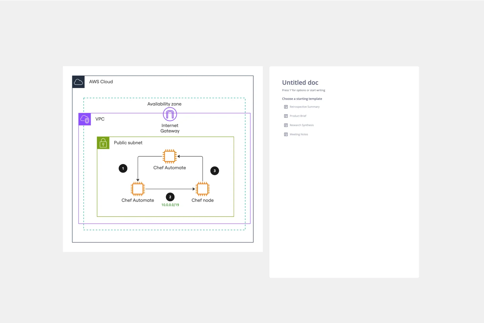Image resolution: width=484 pixels, height=323 pixels.
Task: Click the step 1 numbered circle
Action: 123,168
